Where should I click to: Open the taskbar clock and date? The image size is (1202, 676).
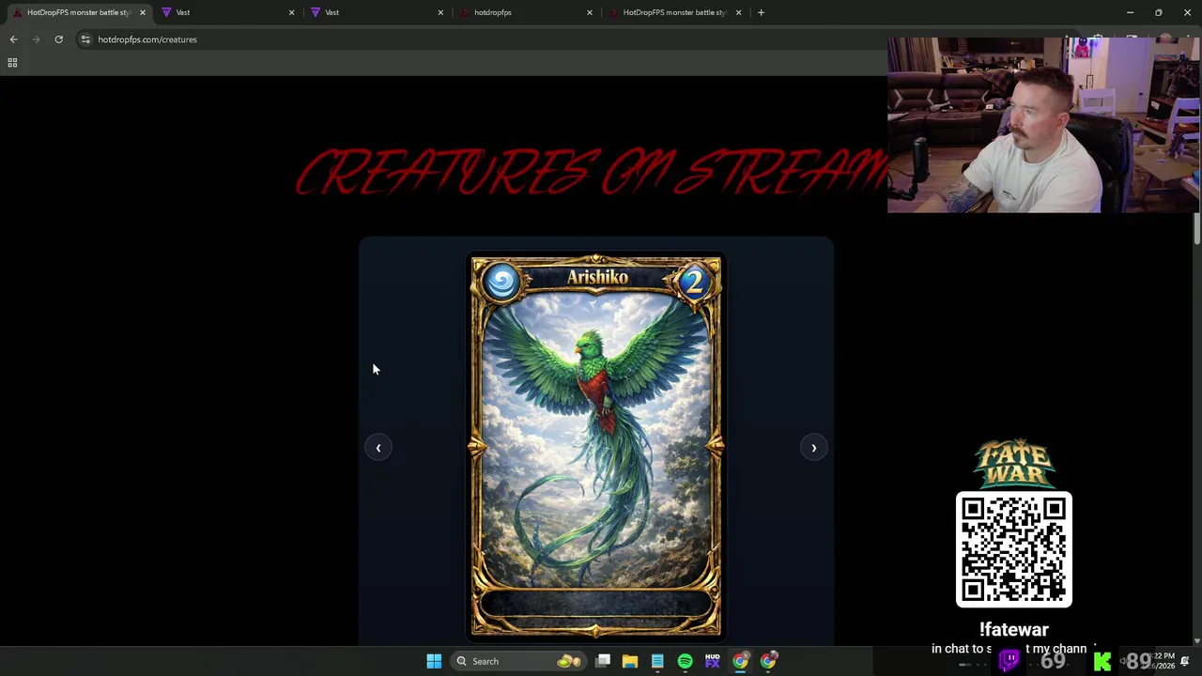(1163, 661)
